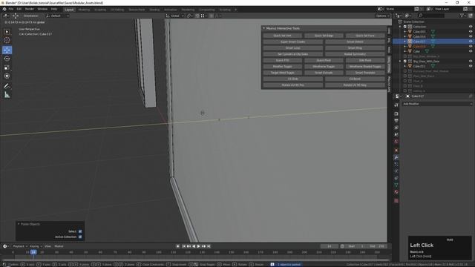Hide the Collection with its eye icon
Image resolution: width=475 pixels, height=267 pixels.
pos(471,27)
